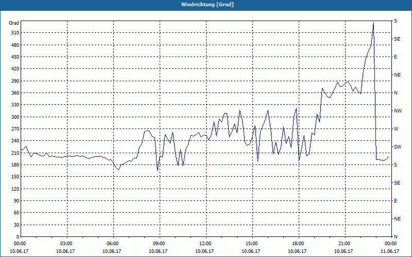Click the "60" left-axis value

point(16,213)
